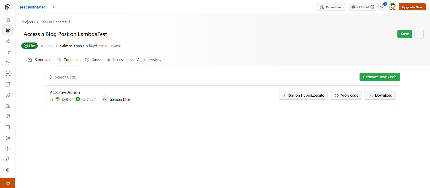Open the three-dots more options menu

[419, 34]
